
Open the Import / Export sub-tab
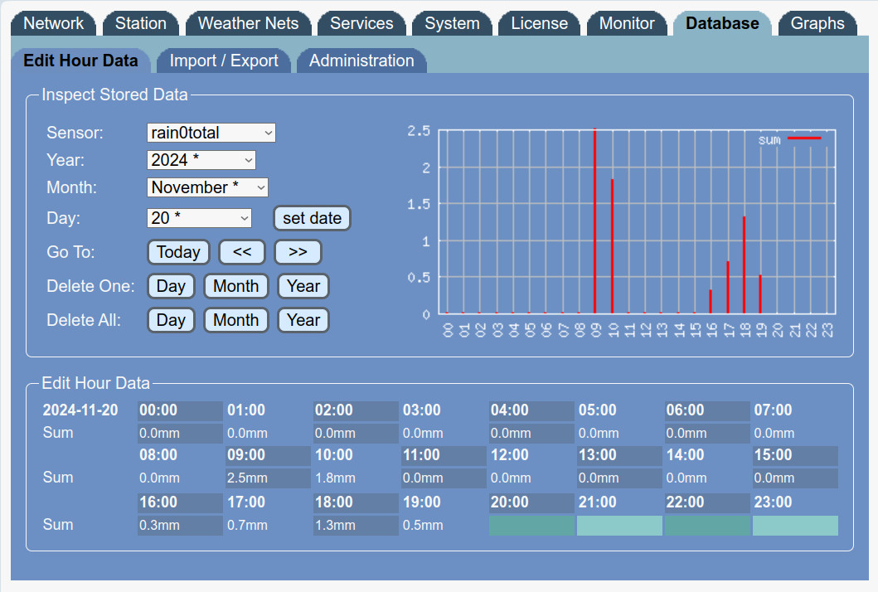coord(223,61)
